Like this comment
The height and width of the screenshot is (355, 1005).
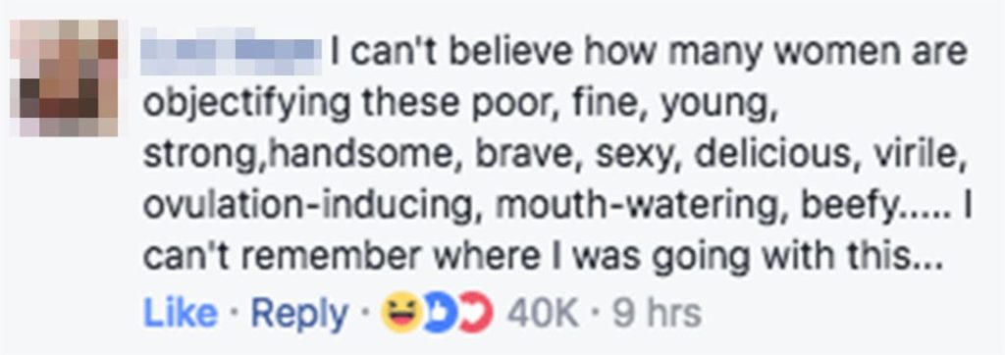coord(181,314)
